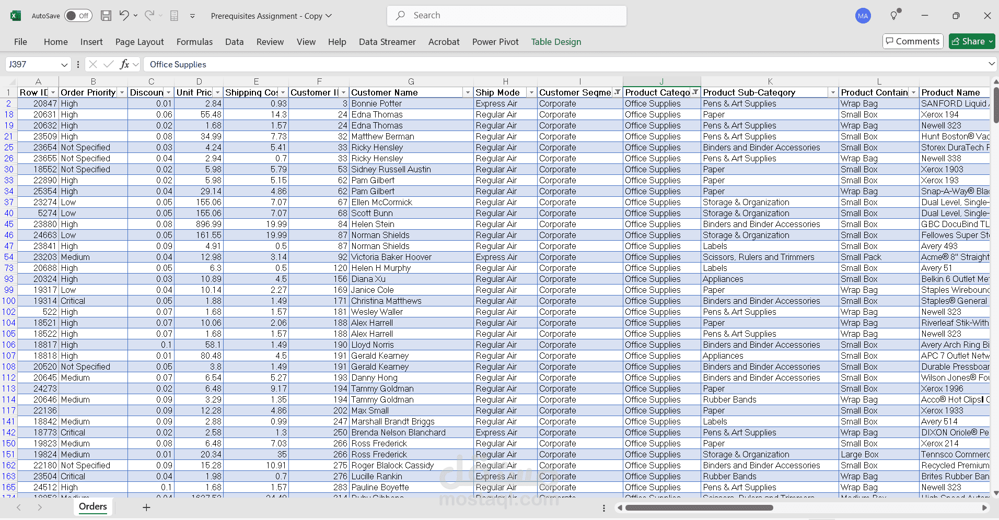Click the Victoria Baker Hoover cell

pos(411,257)
